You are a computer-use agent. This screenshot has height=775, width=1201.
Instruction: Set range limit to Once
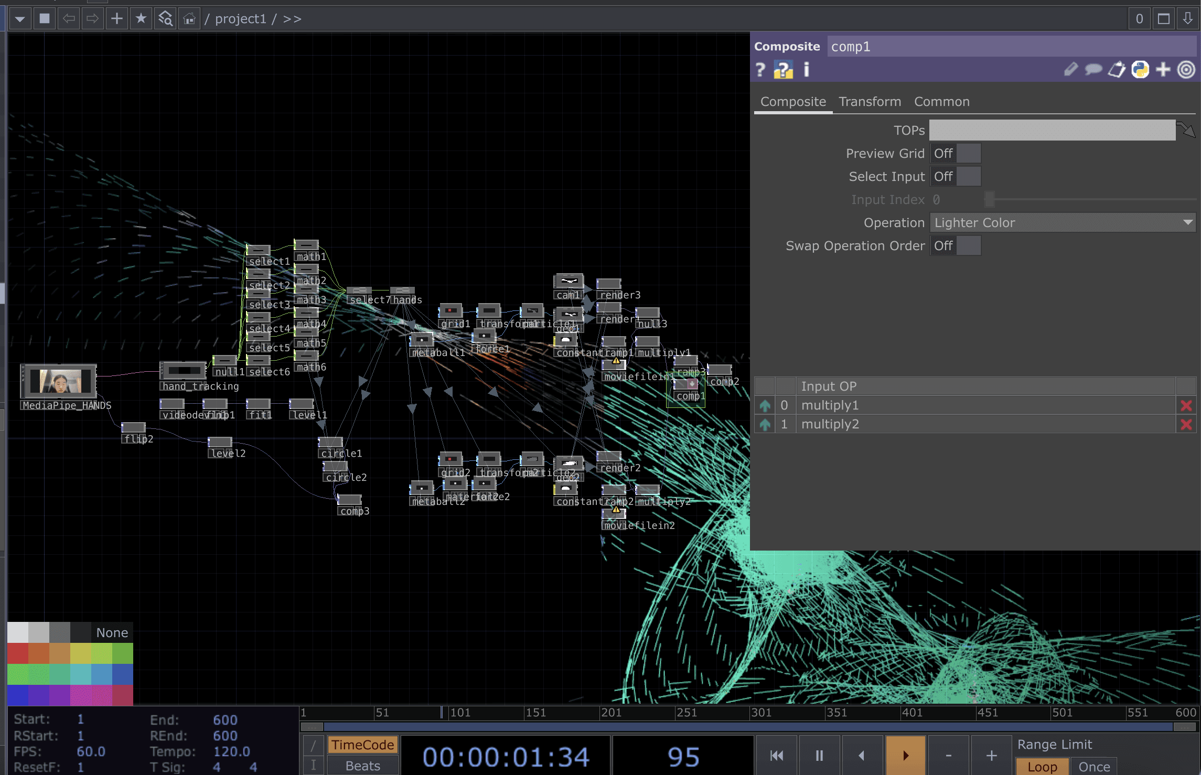coord(1094,767)
